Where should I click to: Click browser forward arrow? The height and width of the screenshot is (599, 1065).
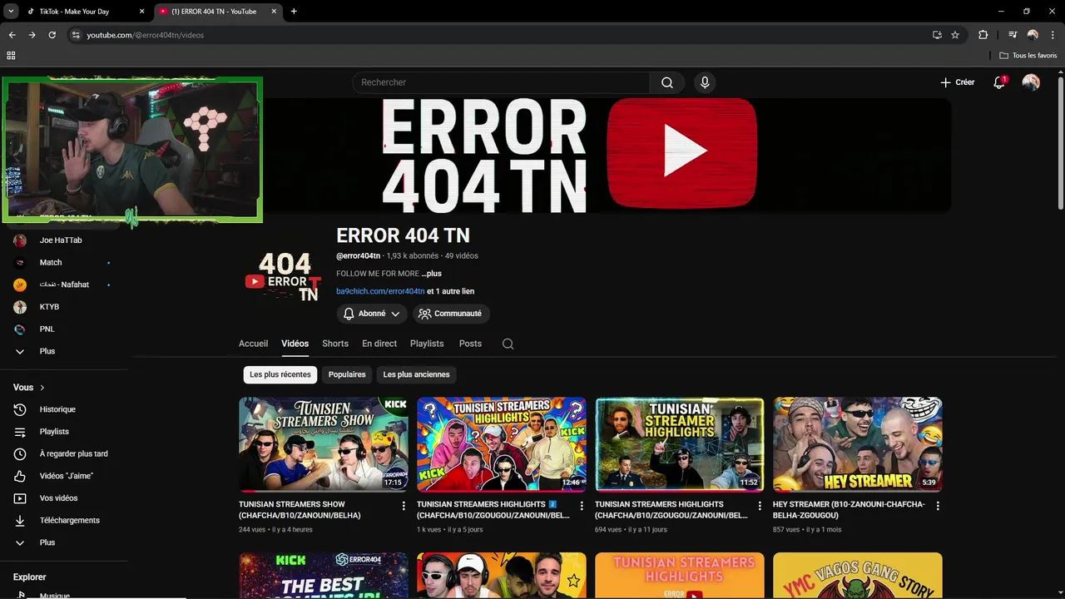tap(32, 35)
